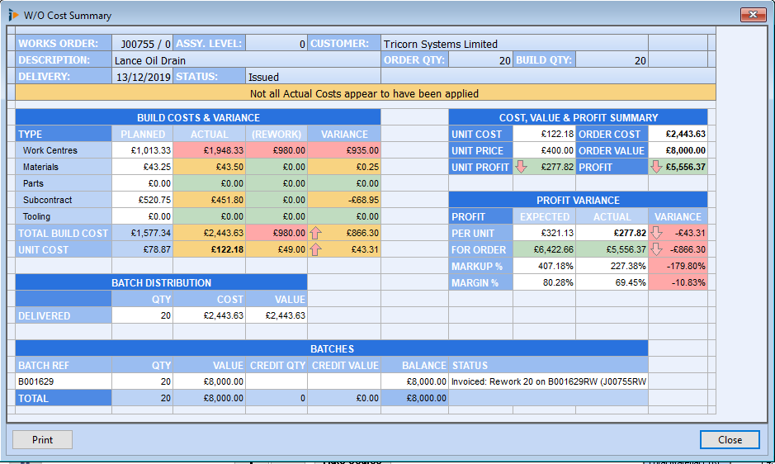Close the window using the red X
Screen dimensions: 775x464
coord(753,15)
